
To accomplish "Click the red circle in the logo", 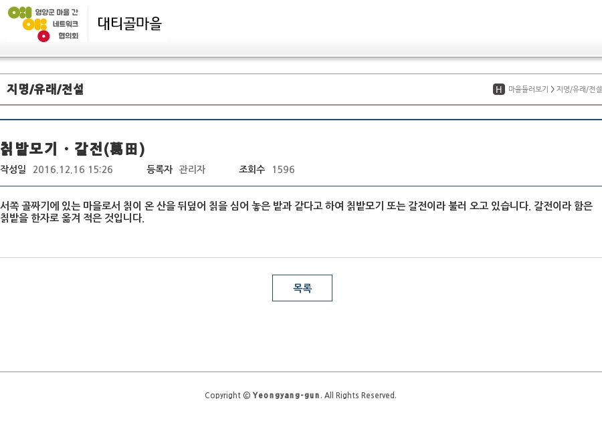I will tap(43, 37).
